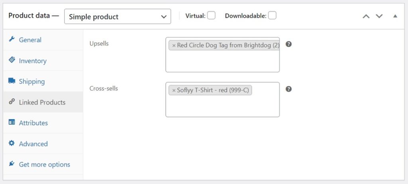The width and height of the screenshot is (408, 184).
Task: Click the Product data heading
Action: coord(34,15)
